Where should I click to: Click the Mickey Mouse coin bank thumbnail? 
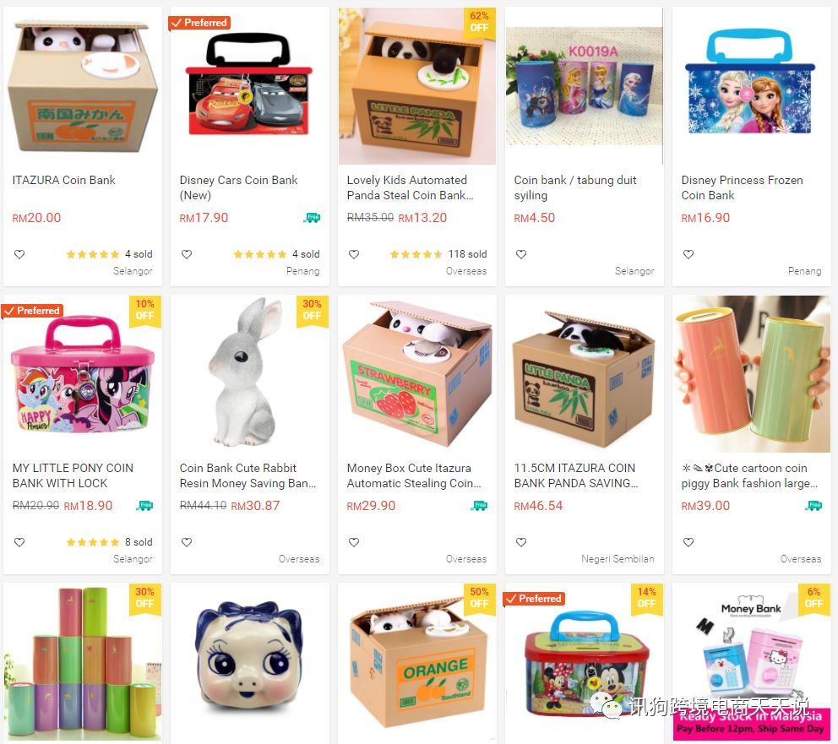tap(584, 662)
